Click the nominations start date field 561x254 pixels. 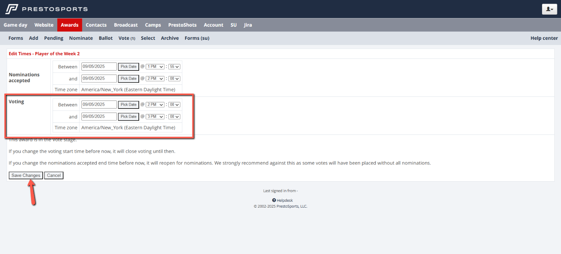[x=99, y=67]
